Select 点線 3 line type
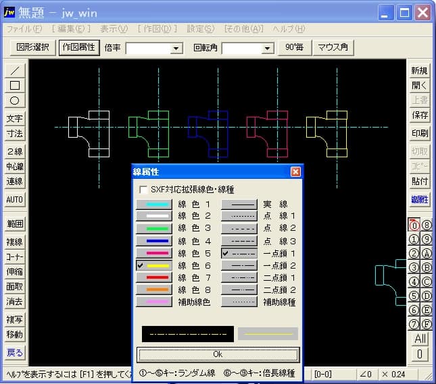Viewport: 436px width, 384px height. (x=239, y=241)
